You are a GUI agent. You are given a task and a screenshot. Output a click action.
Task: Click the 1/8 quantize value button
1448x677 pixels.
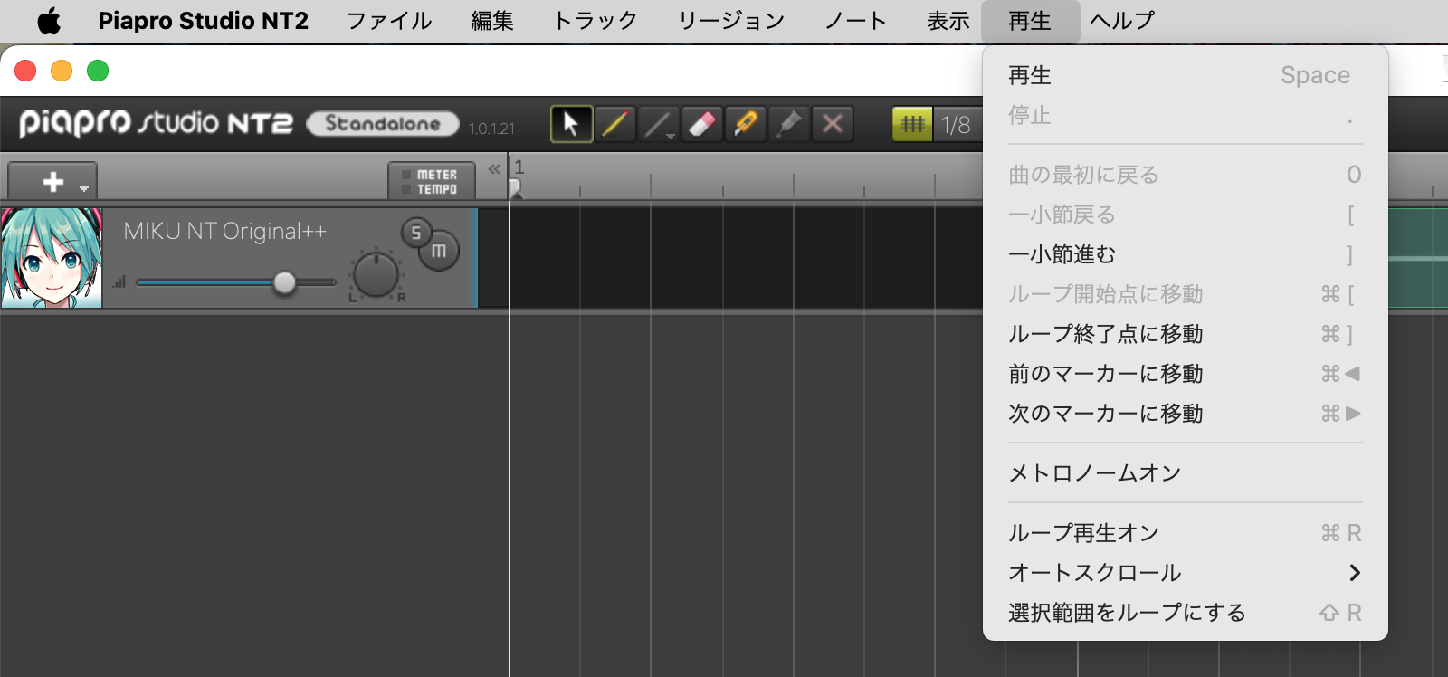click(x=956, y=124)
